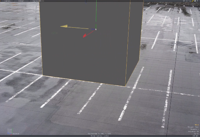The width and height of the screenshot is (200, 137).
Task: Open the Default shading style dropdown
Action: (21, 1)
